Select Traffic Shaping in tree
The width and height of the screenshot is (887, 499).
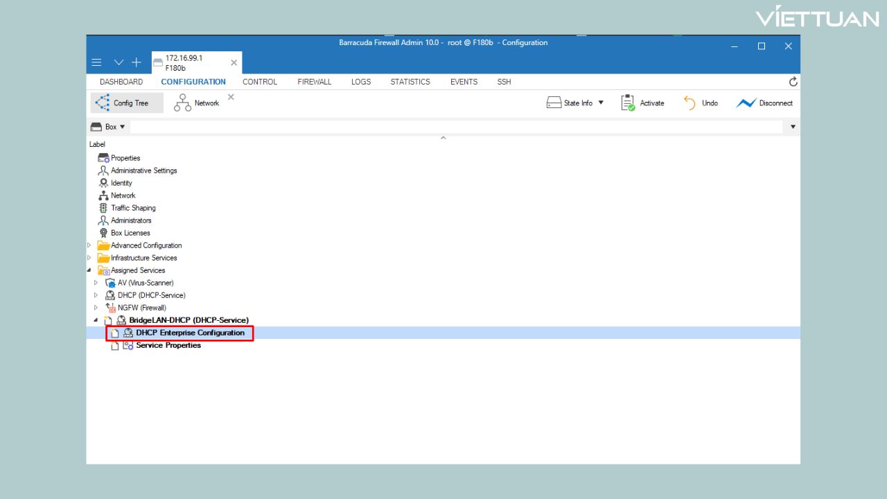tap(133, 208)
